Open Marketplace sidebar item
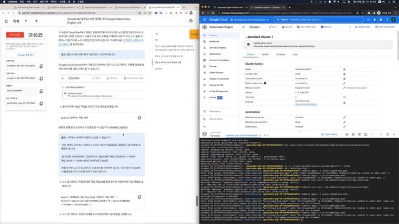Screen dimensions: 399x224 coord(220,111)
